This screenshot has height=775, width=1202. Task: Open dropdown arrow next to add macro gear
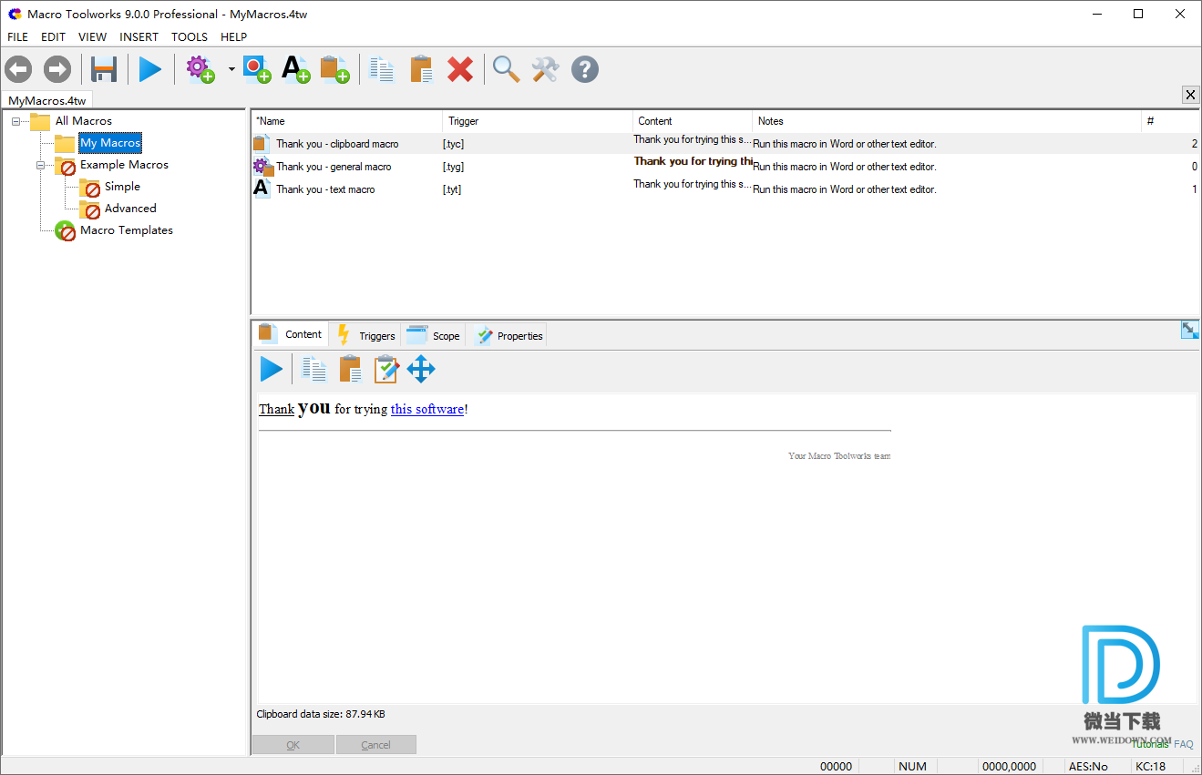[x=231, y=69]
